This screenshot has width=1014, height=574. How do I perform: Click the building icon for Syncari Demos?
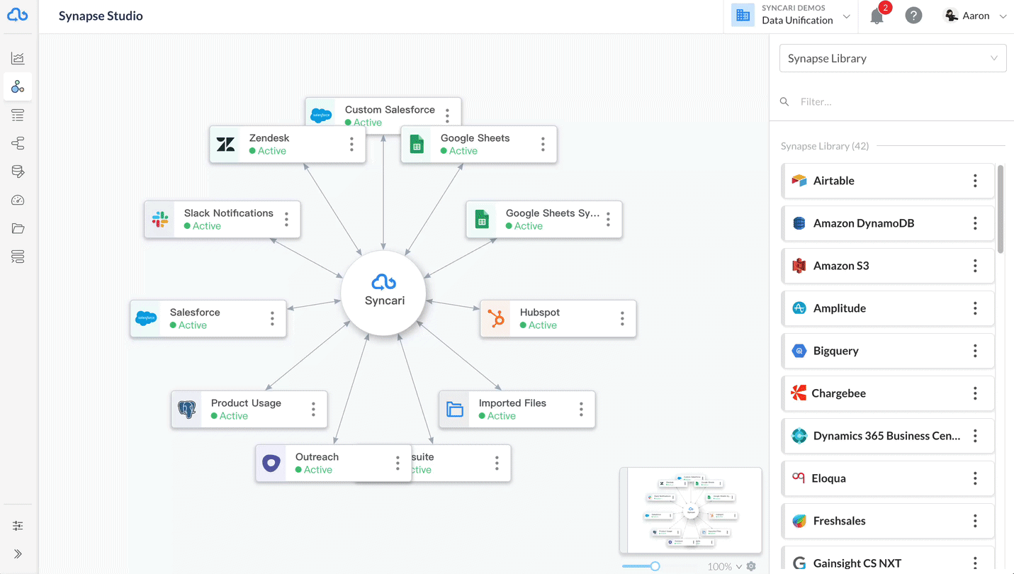[x=743, y=16]
